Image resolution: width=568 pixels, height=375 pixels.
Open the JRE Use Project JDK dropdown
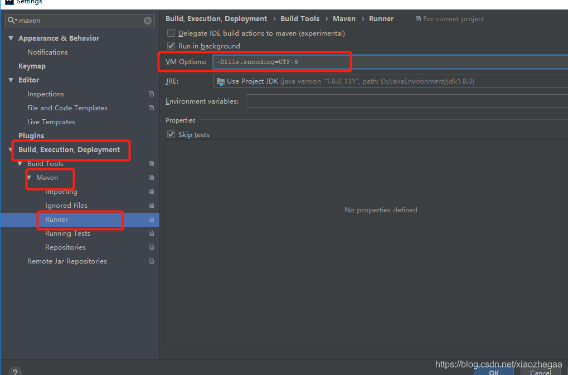391,81
